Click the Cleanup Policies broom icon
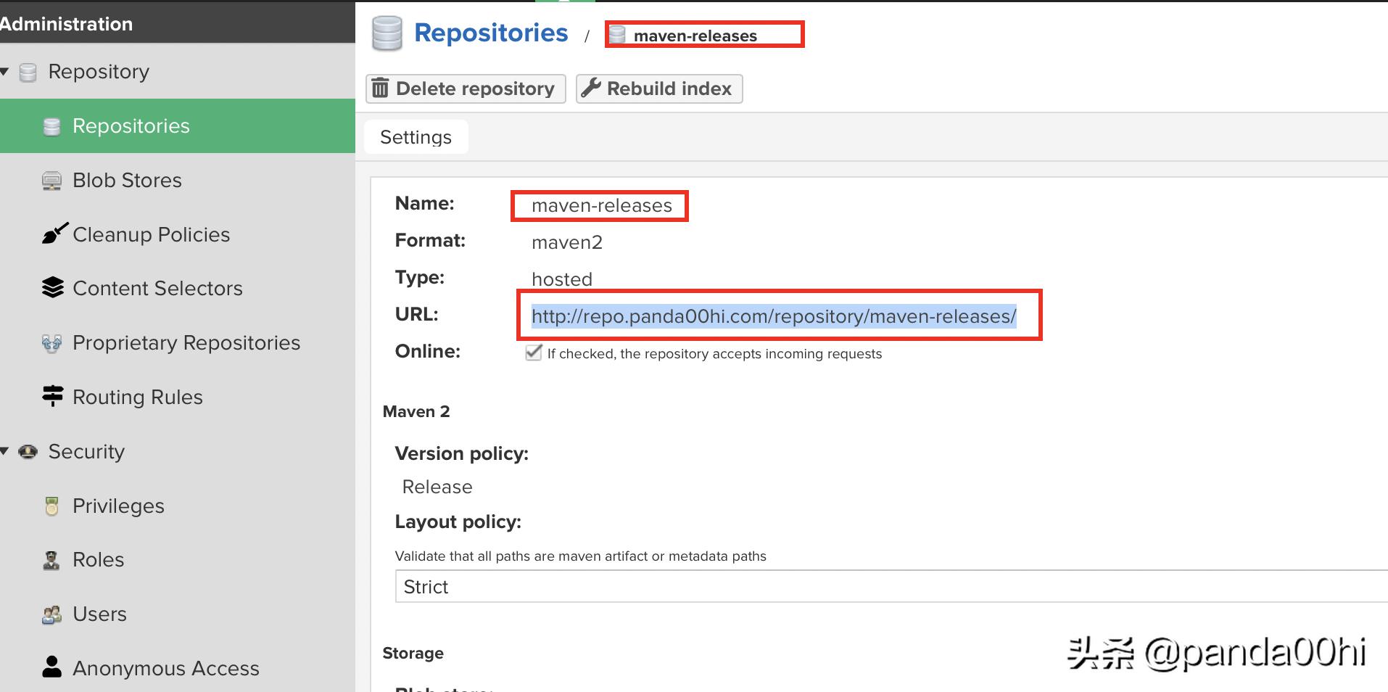The width and height of the screenshot is (1388, 692). coord(53,234)
